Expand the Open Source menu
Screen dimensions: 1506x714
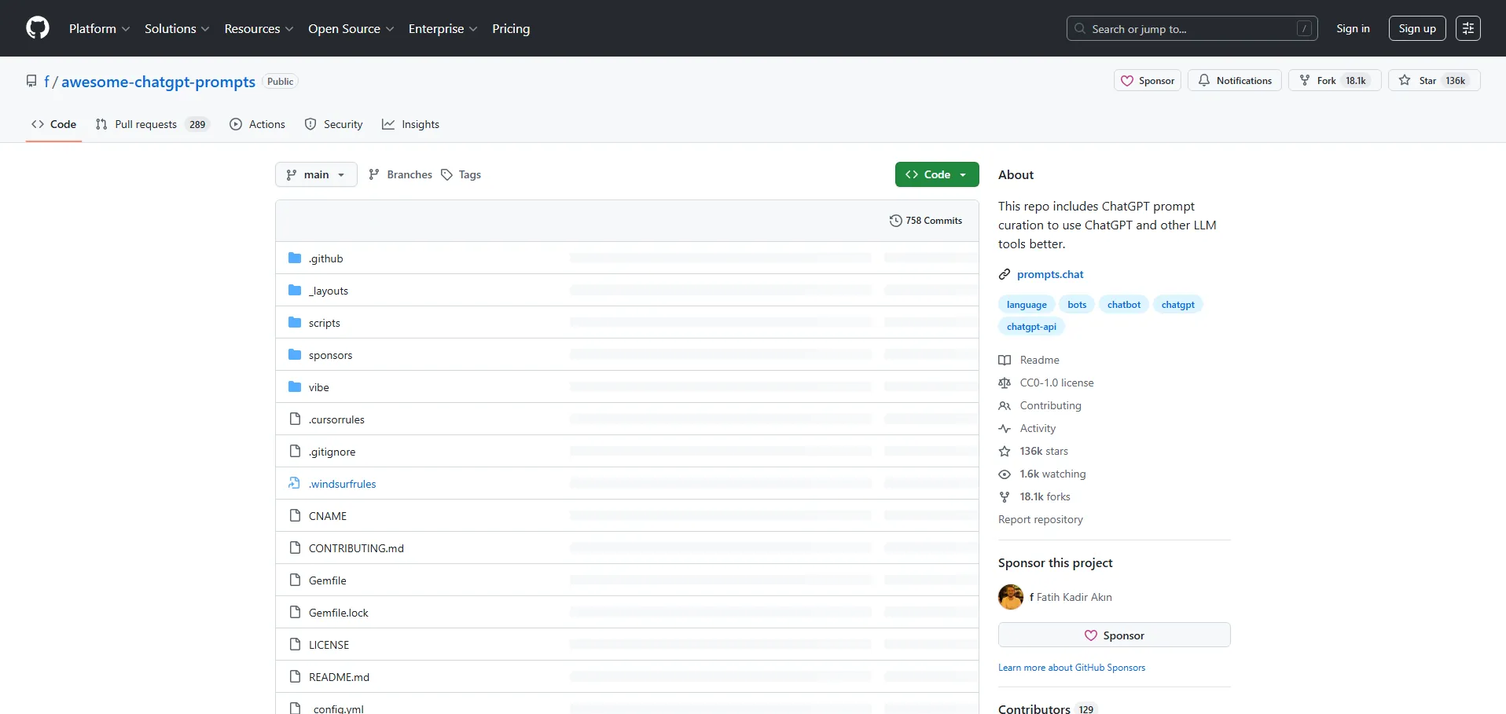[x=351, y=28]
